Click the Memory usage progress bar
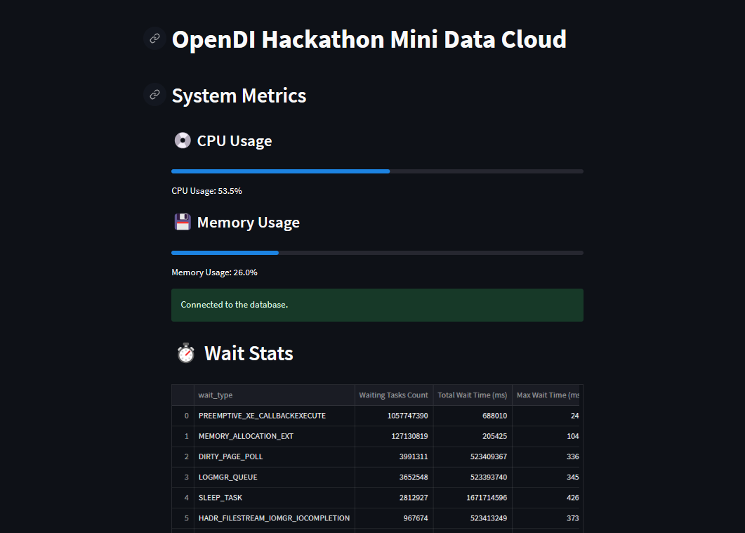 coord(377,253)
